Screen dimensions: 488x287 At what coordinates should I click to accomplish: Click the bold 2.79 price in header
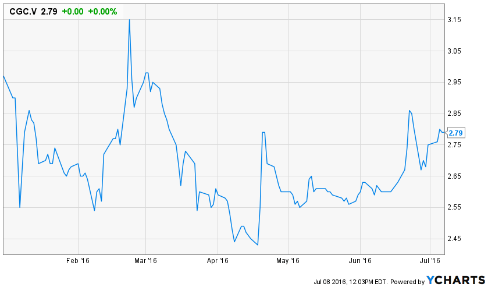tap(49, 12)
